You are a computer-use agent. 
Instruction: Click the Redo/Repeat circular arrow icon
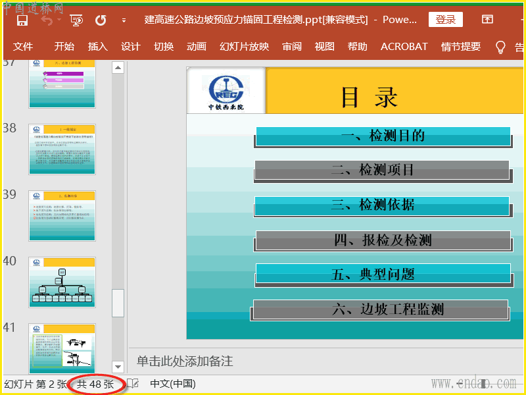click(101, 20)
